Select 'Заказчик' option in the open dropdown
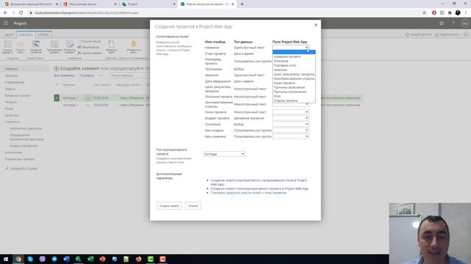The image size is (471, 264). 280,70
